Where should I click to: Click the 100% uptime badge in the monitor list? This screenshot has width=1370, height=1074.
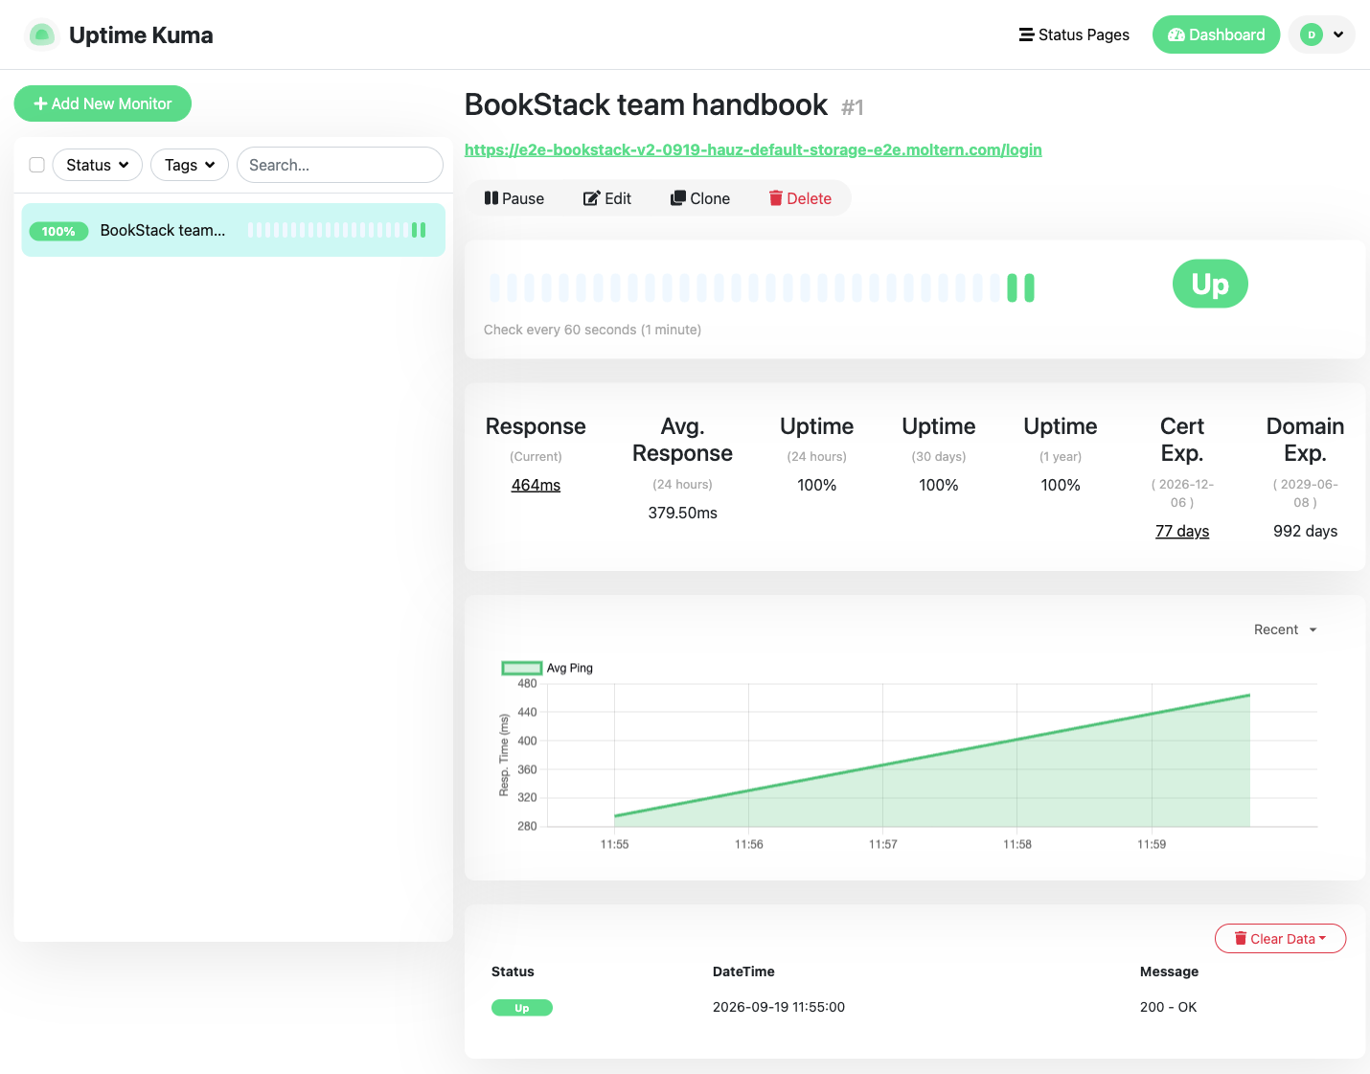tap(58, 231)
